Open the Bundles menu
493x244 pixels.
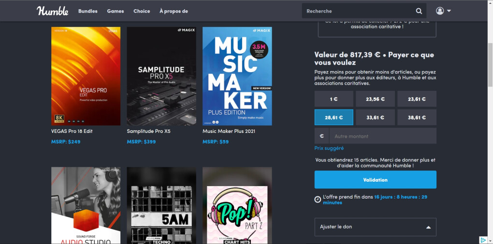(87, 11)
